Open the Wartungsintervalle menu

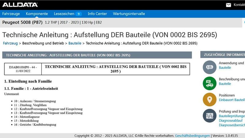click(x=129, y=14)
